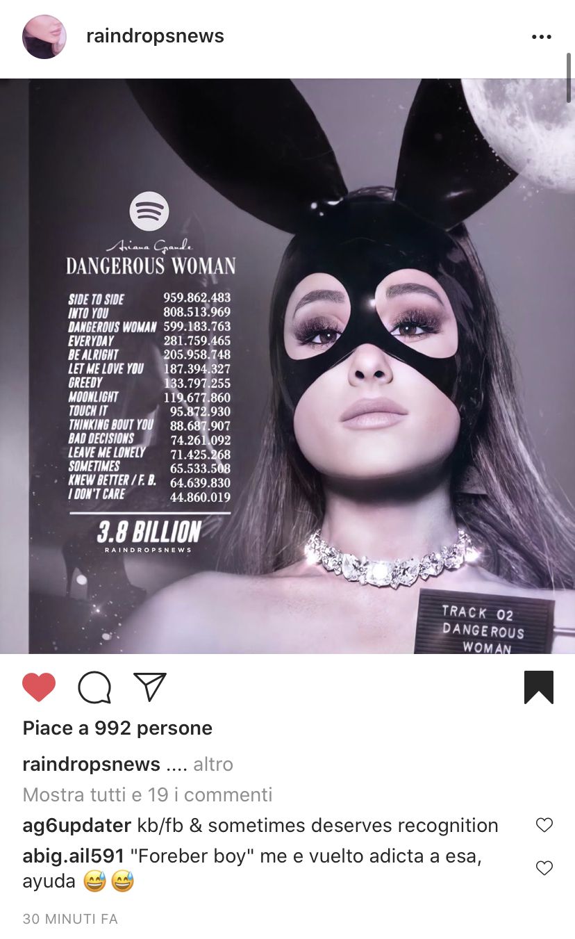This screenshot has height=939, width=575.
Task: View all comments via Mostra tutti link
Action: point(147,794)
